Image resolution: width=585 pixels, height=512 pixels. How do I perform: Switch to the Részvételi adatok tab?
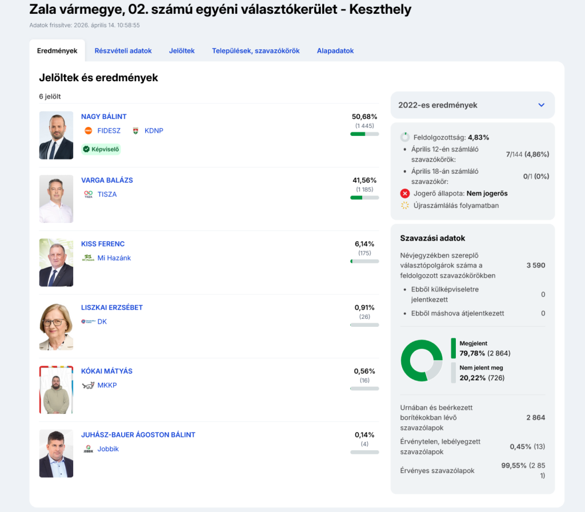click(x=123, y=51)
